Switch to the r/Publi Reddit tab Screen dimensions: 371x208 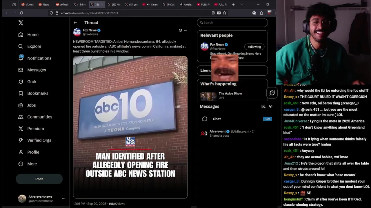(62, 5)
